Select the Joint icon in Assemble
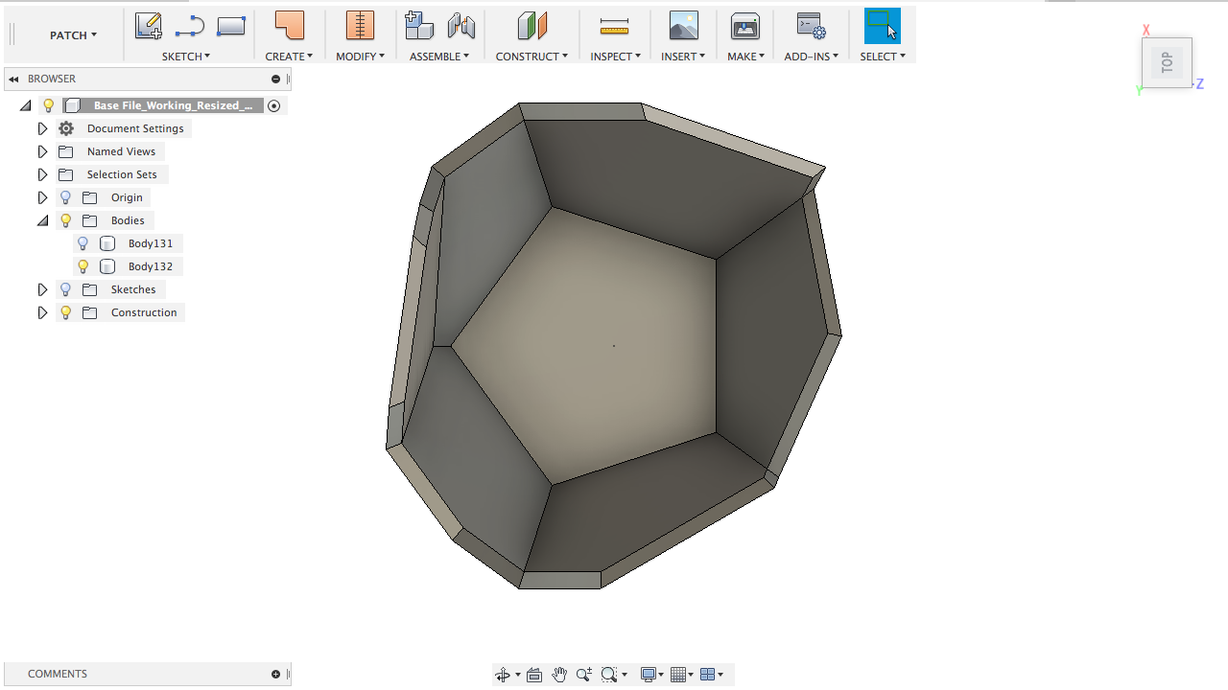1228x690 pixels. (x=461, y=26)
